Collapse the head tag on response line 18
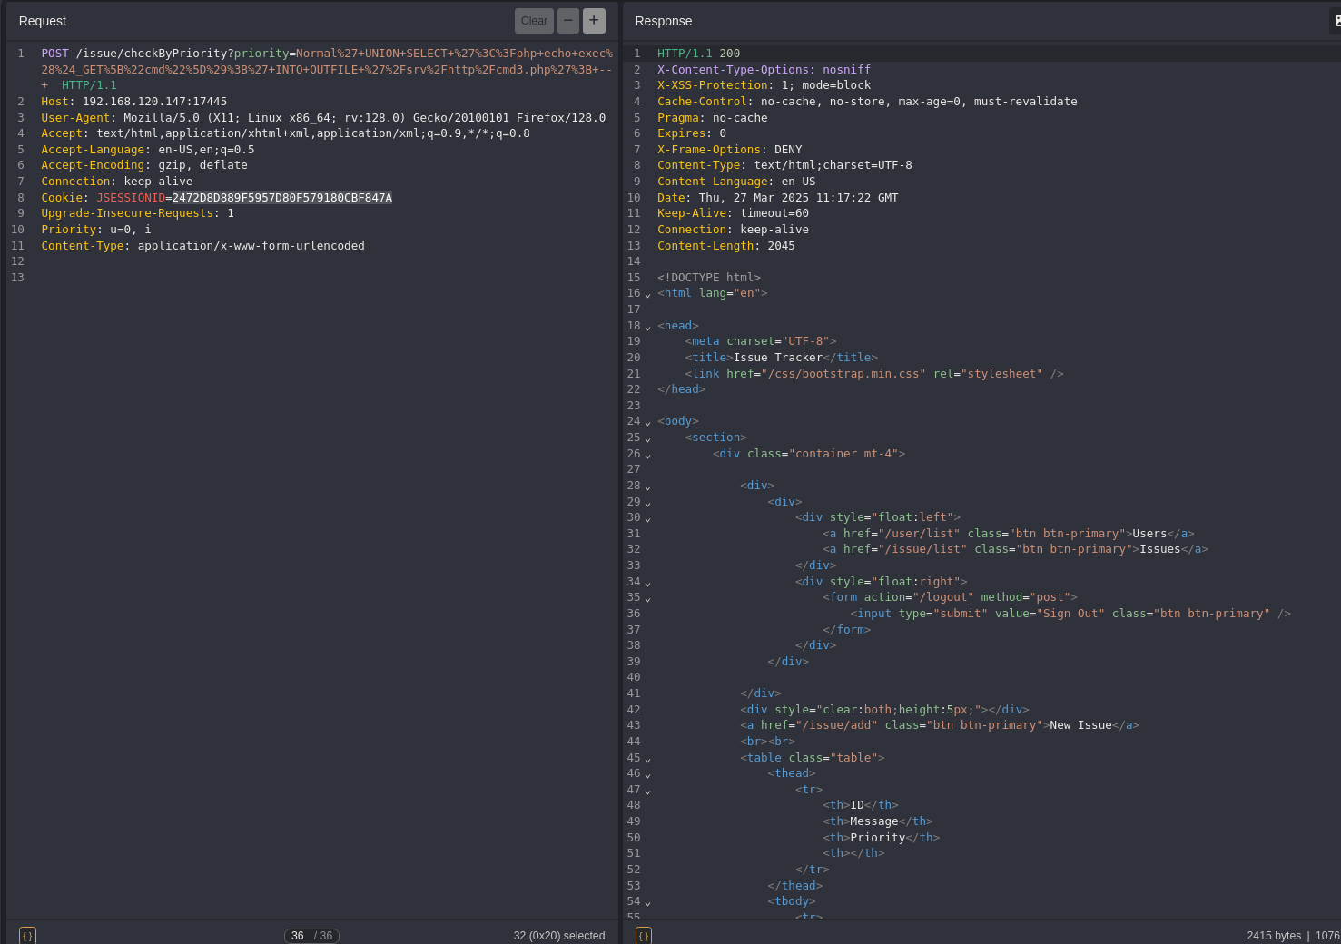 (647, 327)
